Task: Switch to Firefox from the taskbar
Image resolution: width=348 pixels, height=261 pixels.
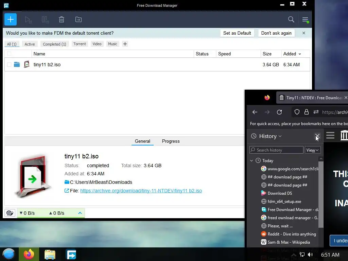Action: (x=29, y=254)
